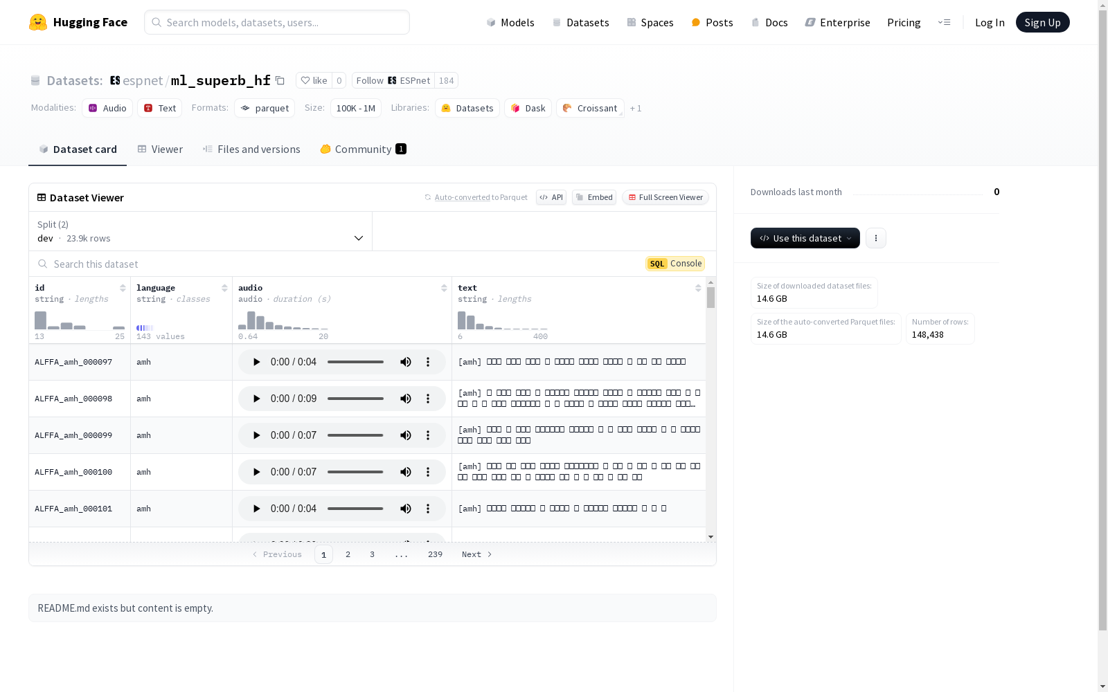1108x692 pixels.
Task: Open audio options menu for ALFFA_amh_000098
Action: tap(428, 399)
